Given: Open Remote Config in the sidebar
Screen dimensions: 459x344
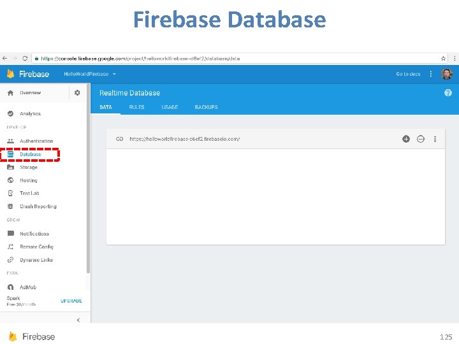Looking at the screenshot, I should tap(30, 247).
